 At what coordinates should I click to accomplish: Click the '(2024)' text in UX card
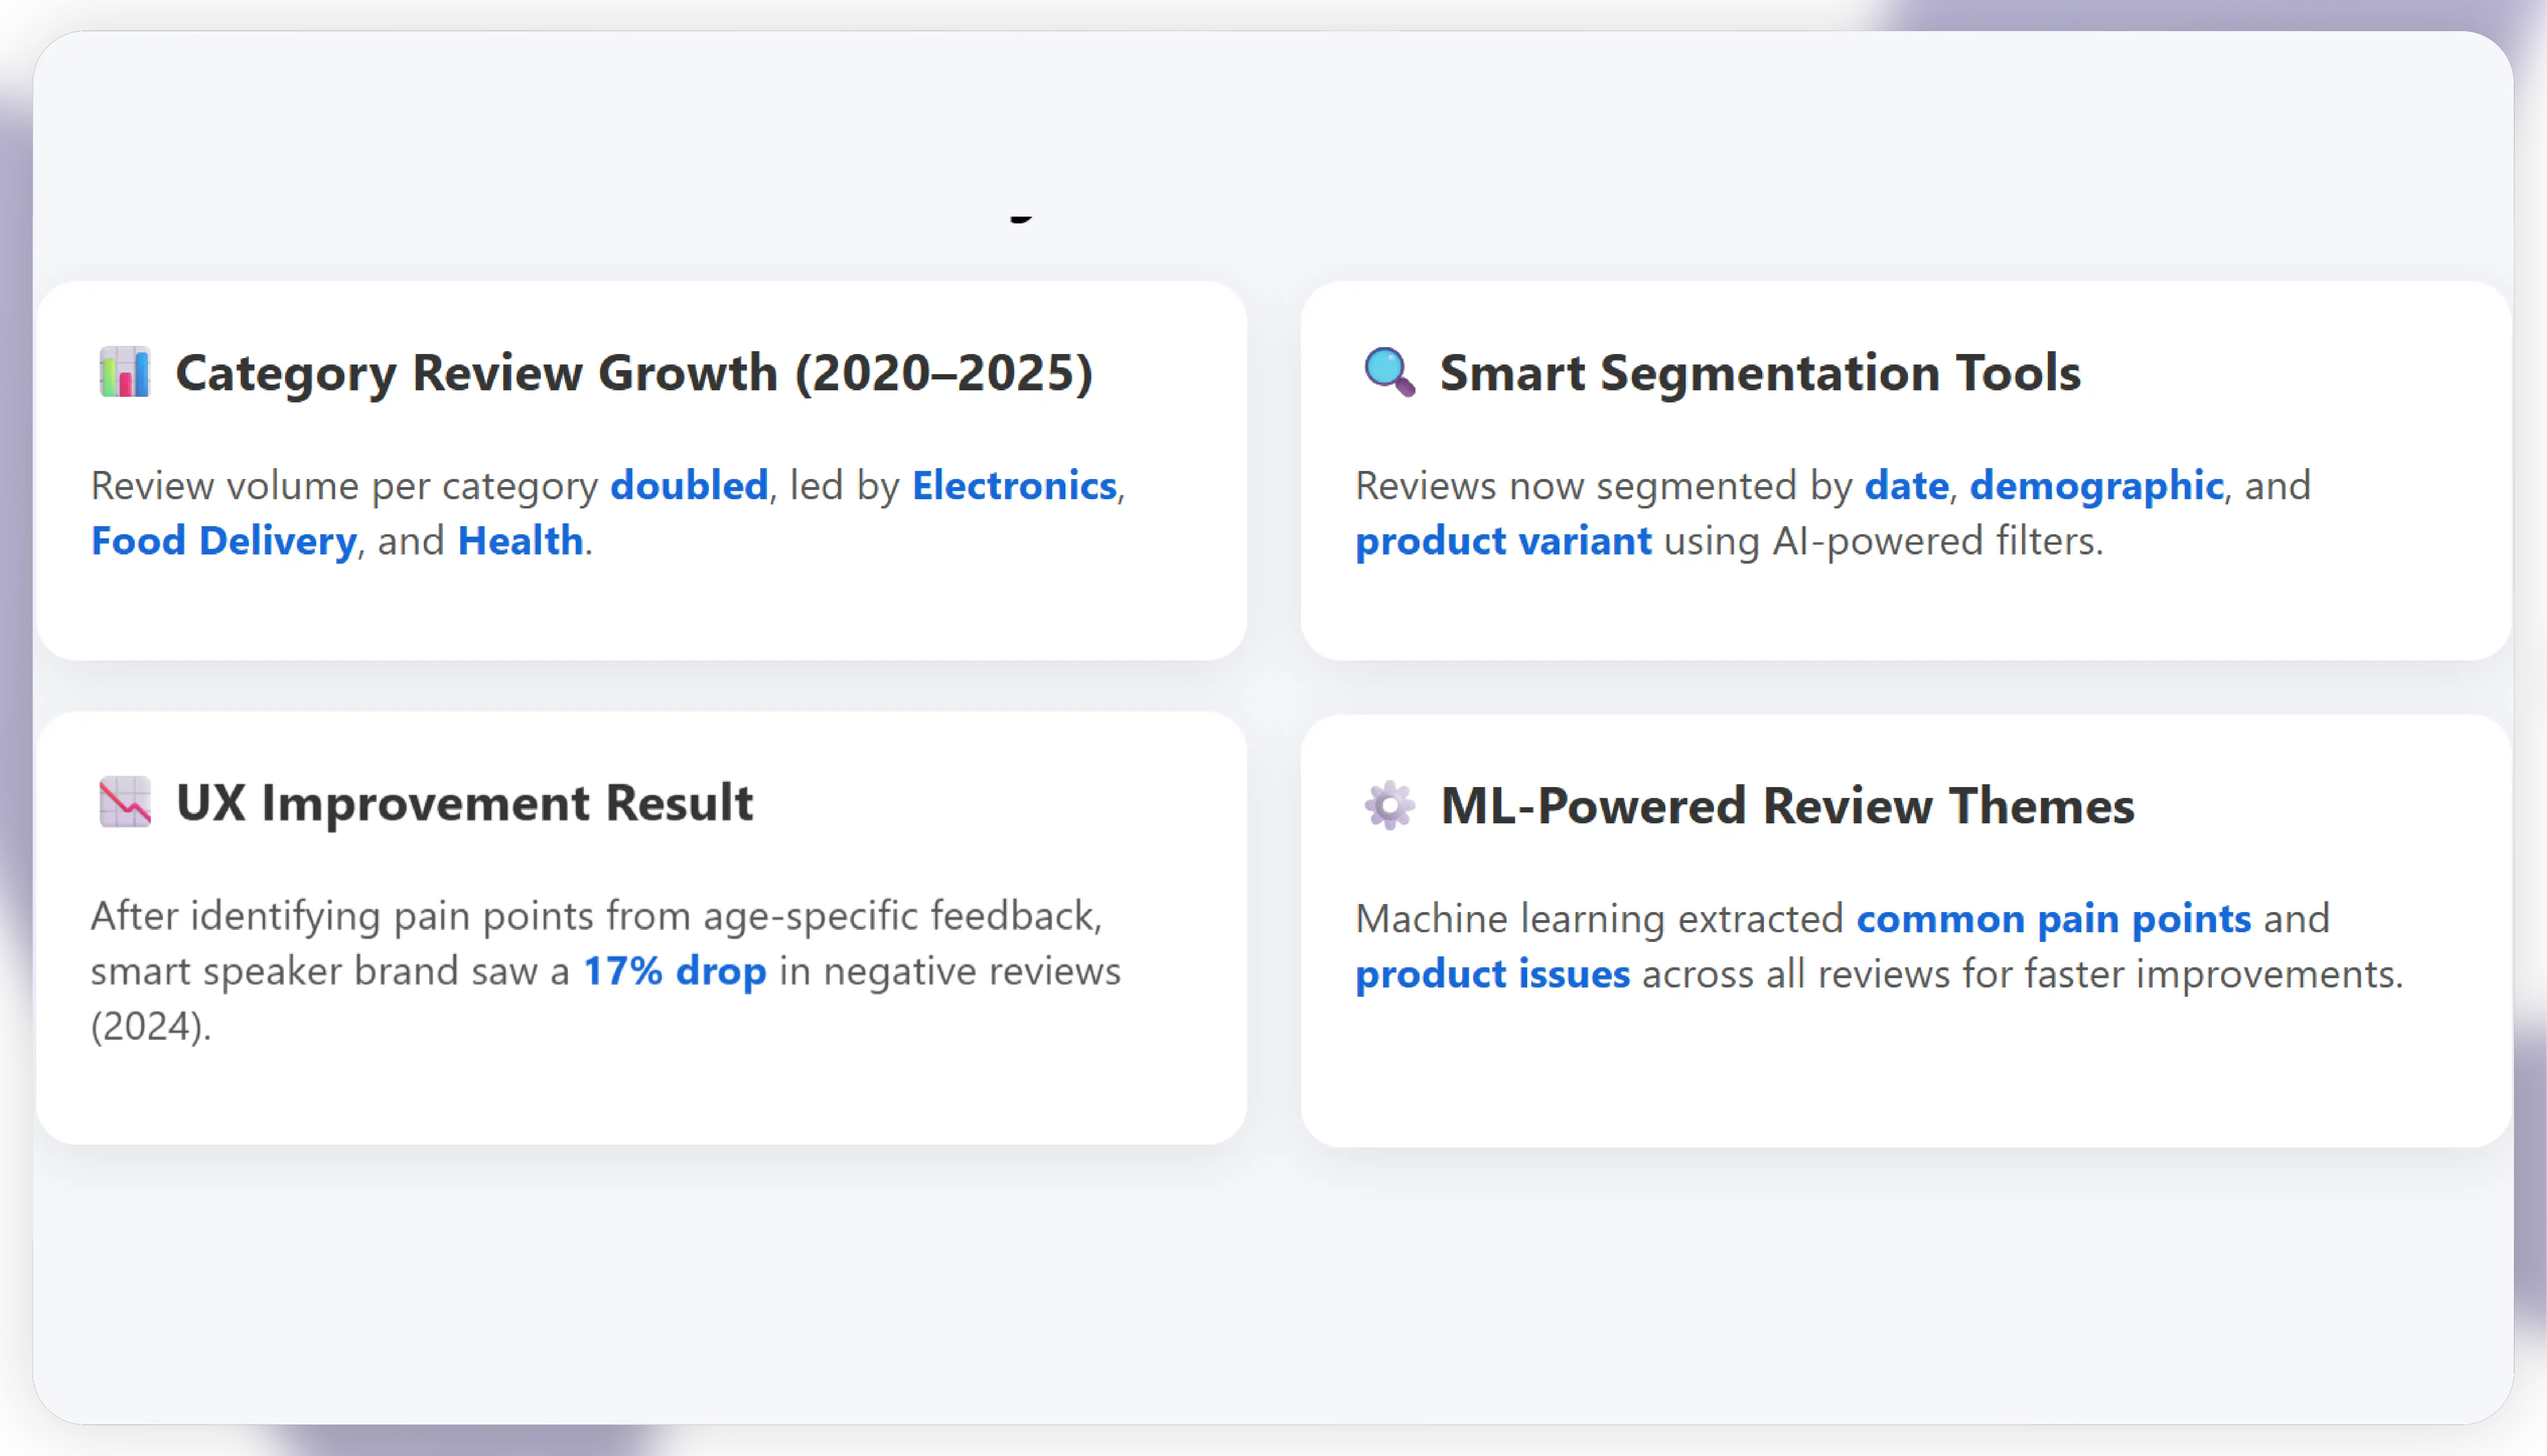[150, 1026]
